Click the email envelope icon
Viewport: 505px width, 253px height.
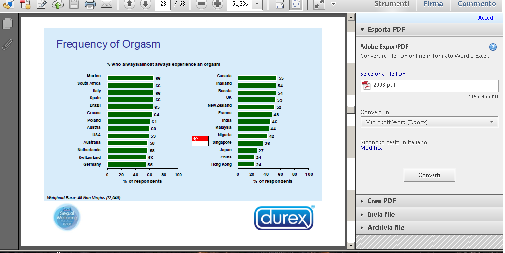[x=107, y=4]
